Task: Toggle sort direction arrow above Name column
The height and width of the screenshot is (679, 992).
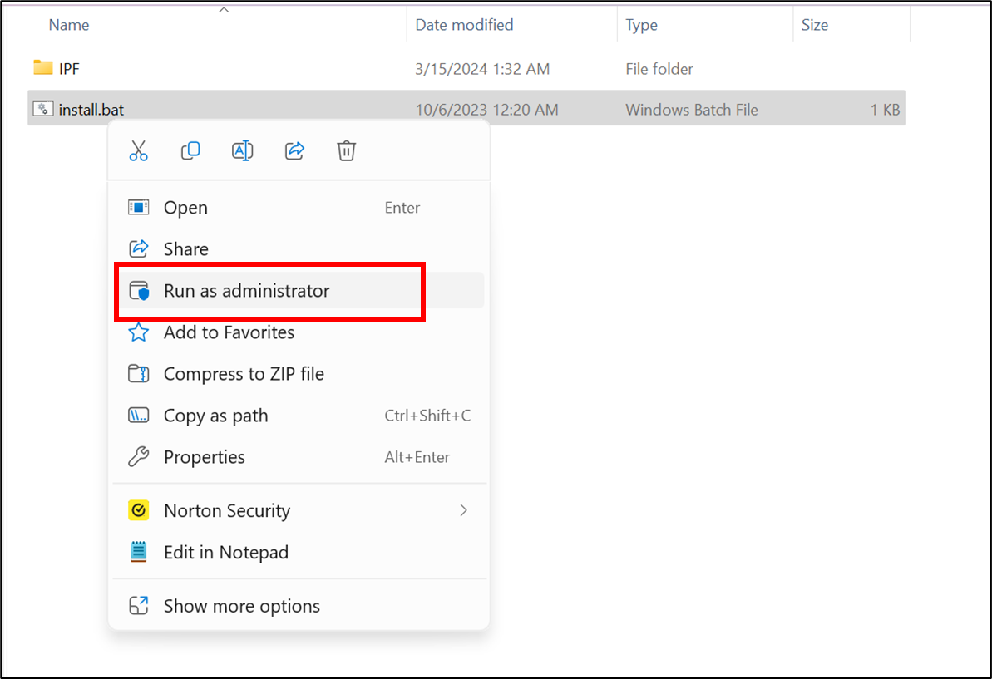Action: (223, 10)
